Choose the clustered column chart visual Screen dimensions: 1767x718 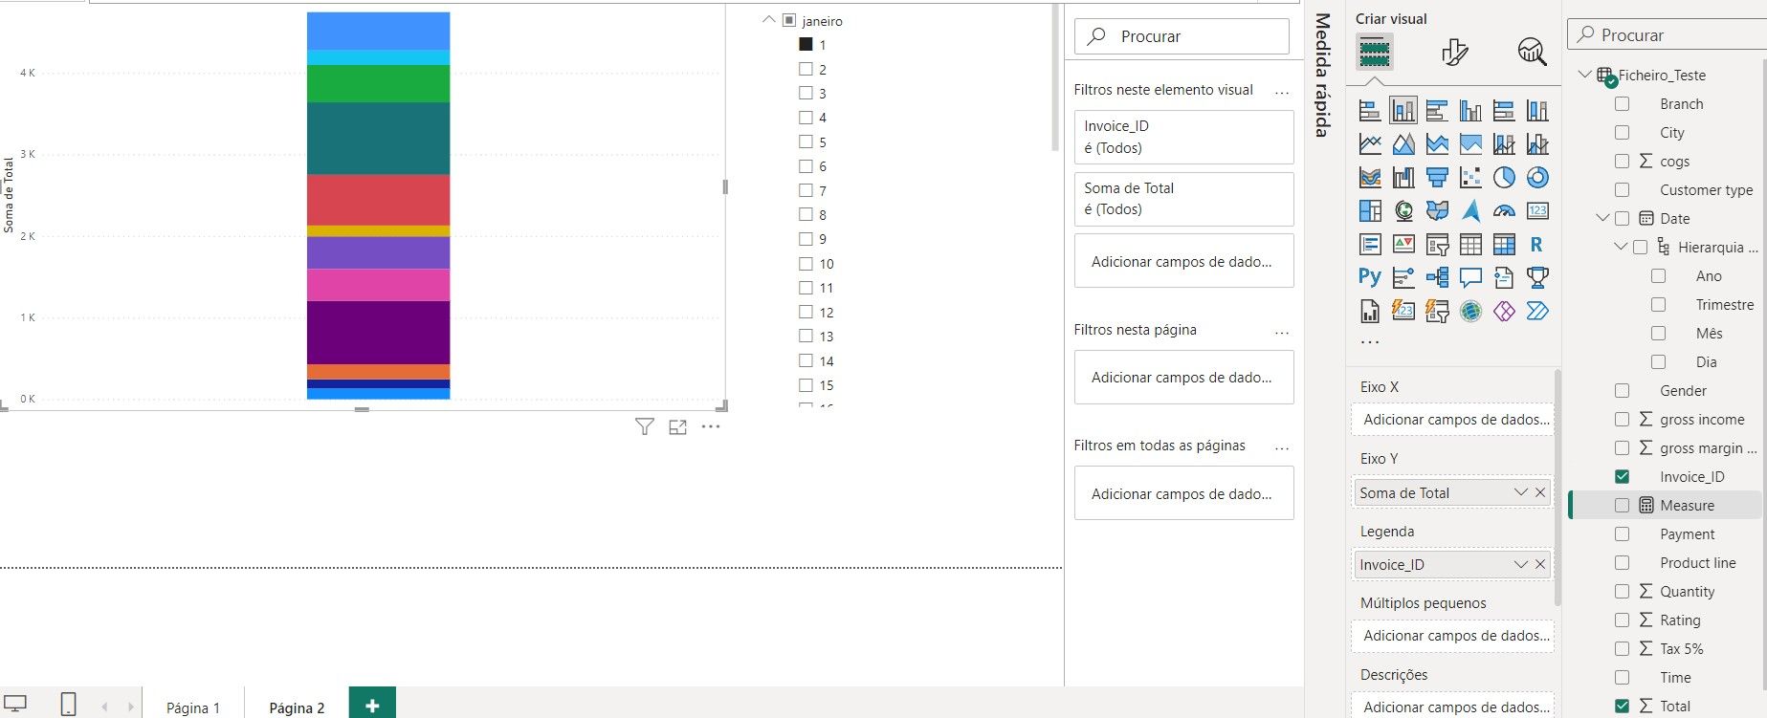pos(1470,111)
